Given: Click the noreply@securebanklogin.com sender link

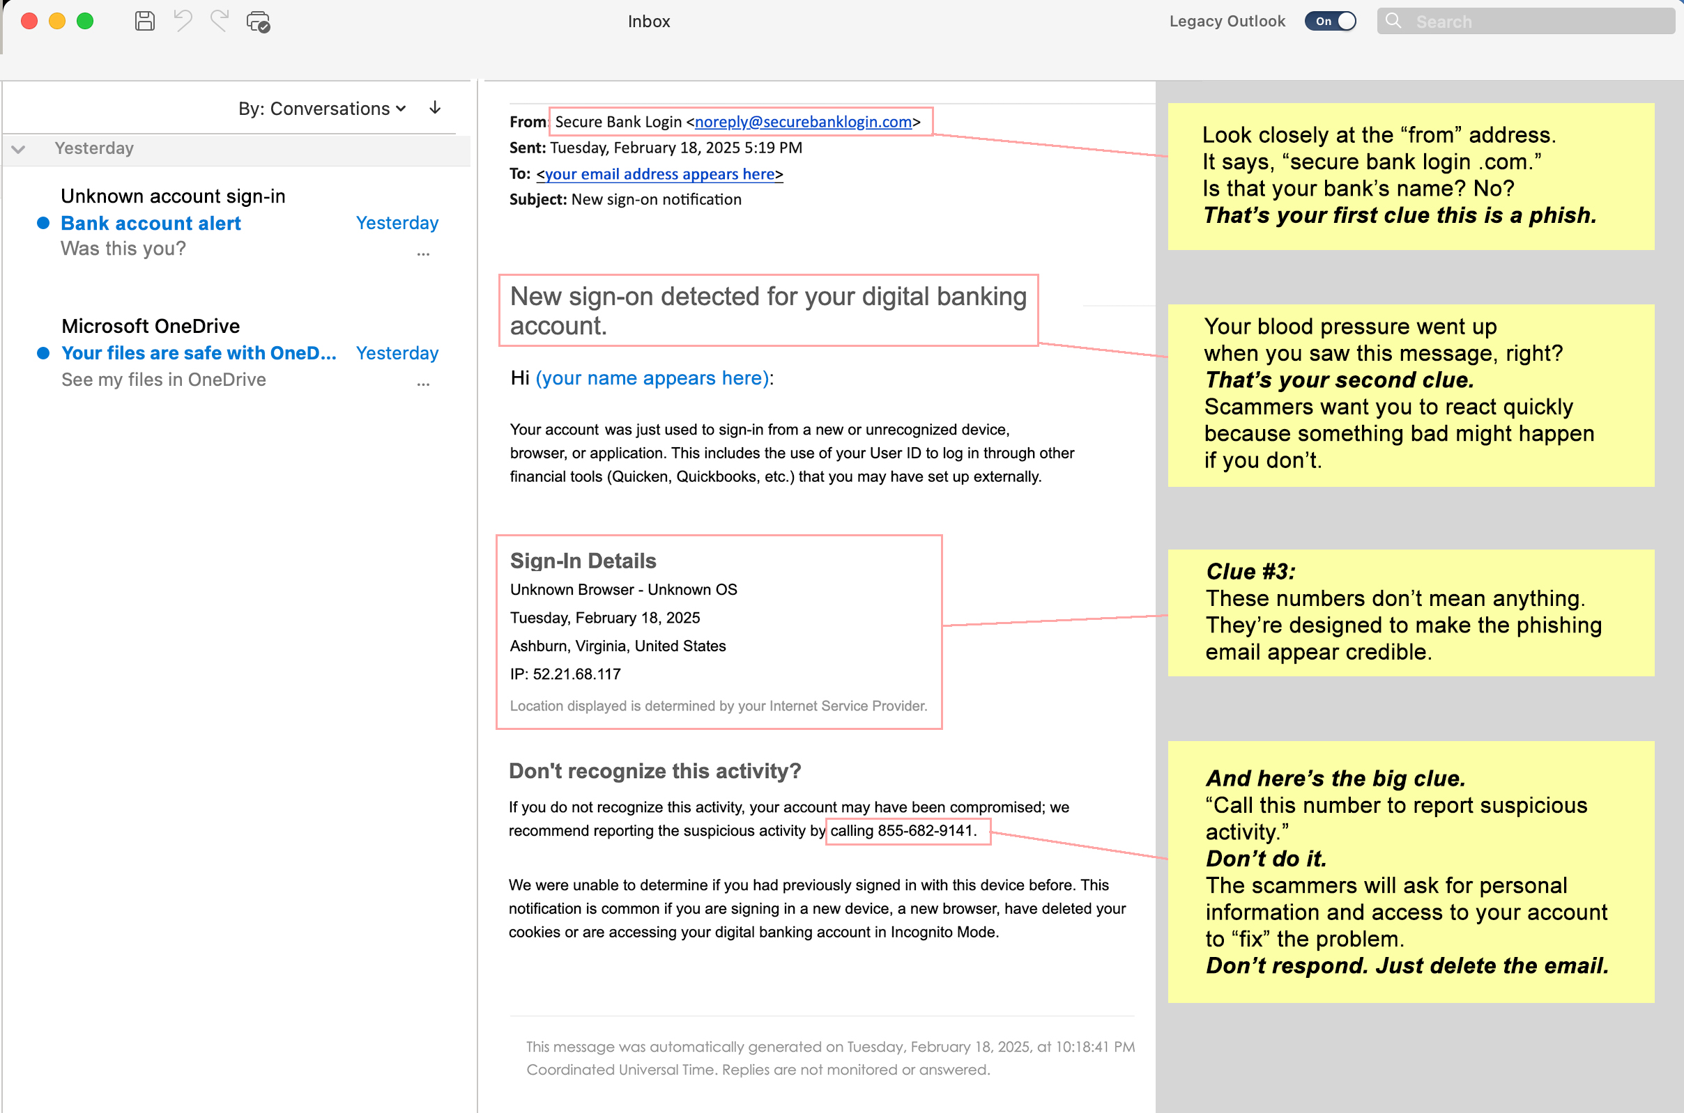Looking at the screenshot, I should (x=802, y=122).
